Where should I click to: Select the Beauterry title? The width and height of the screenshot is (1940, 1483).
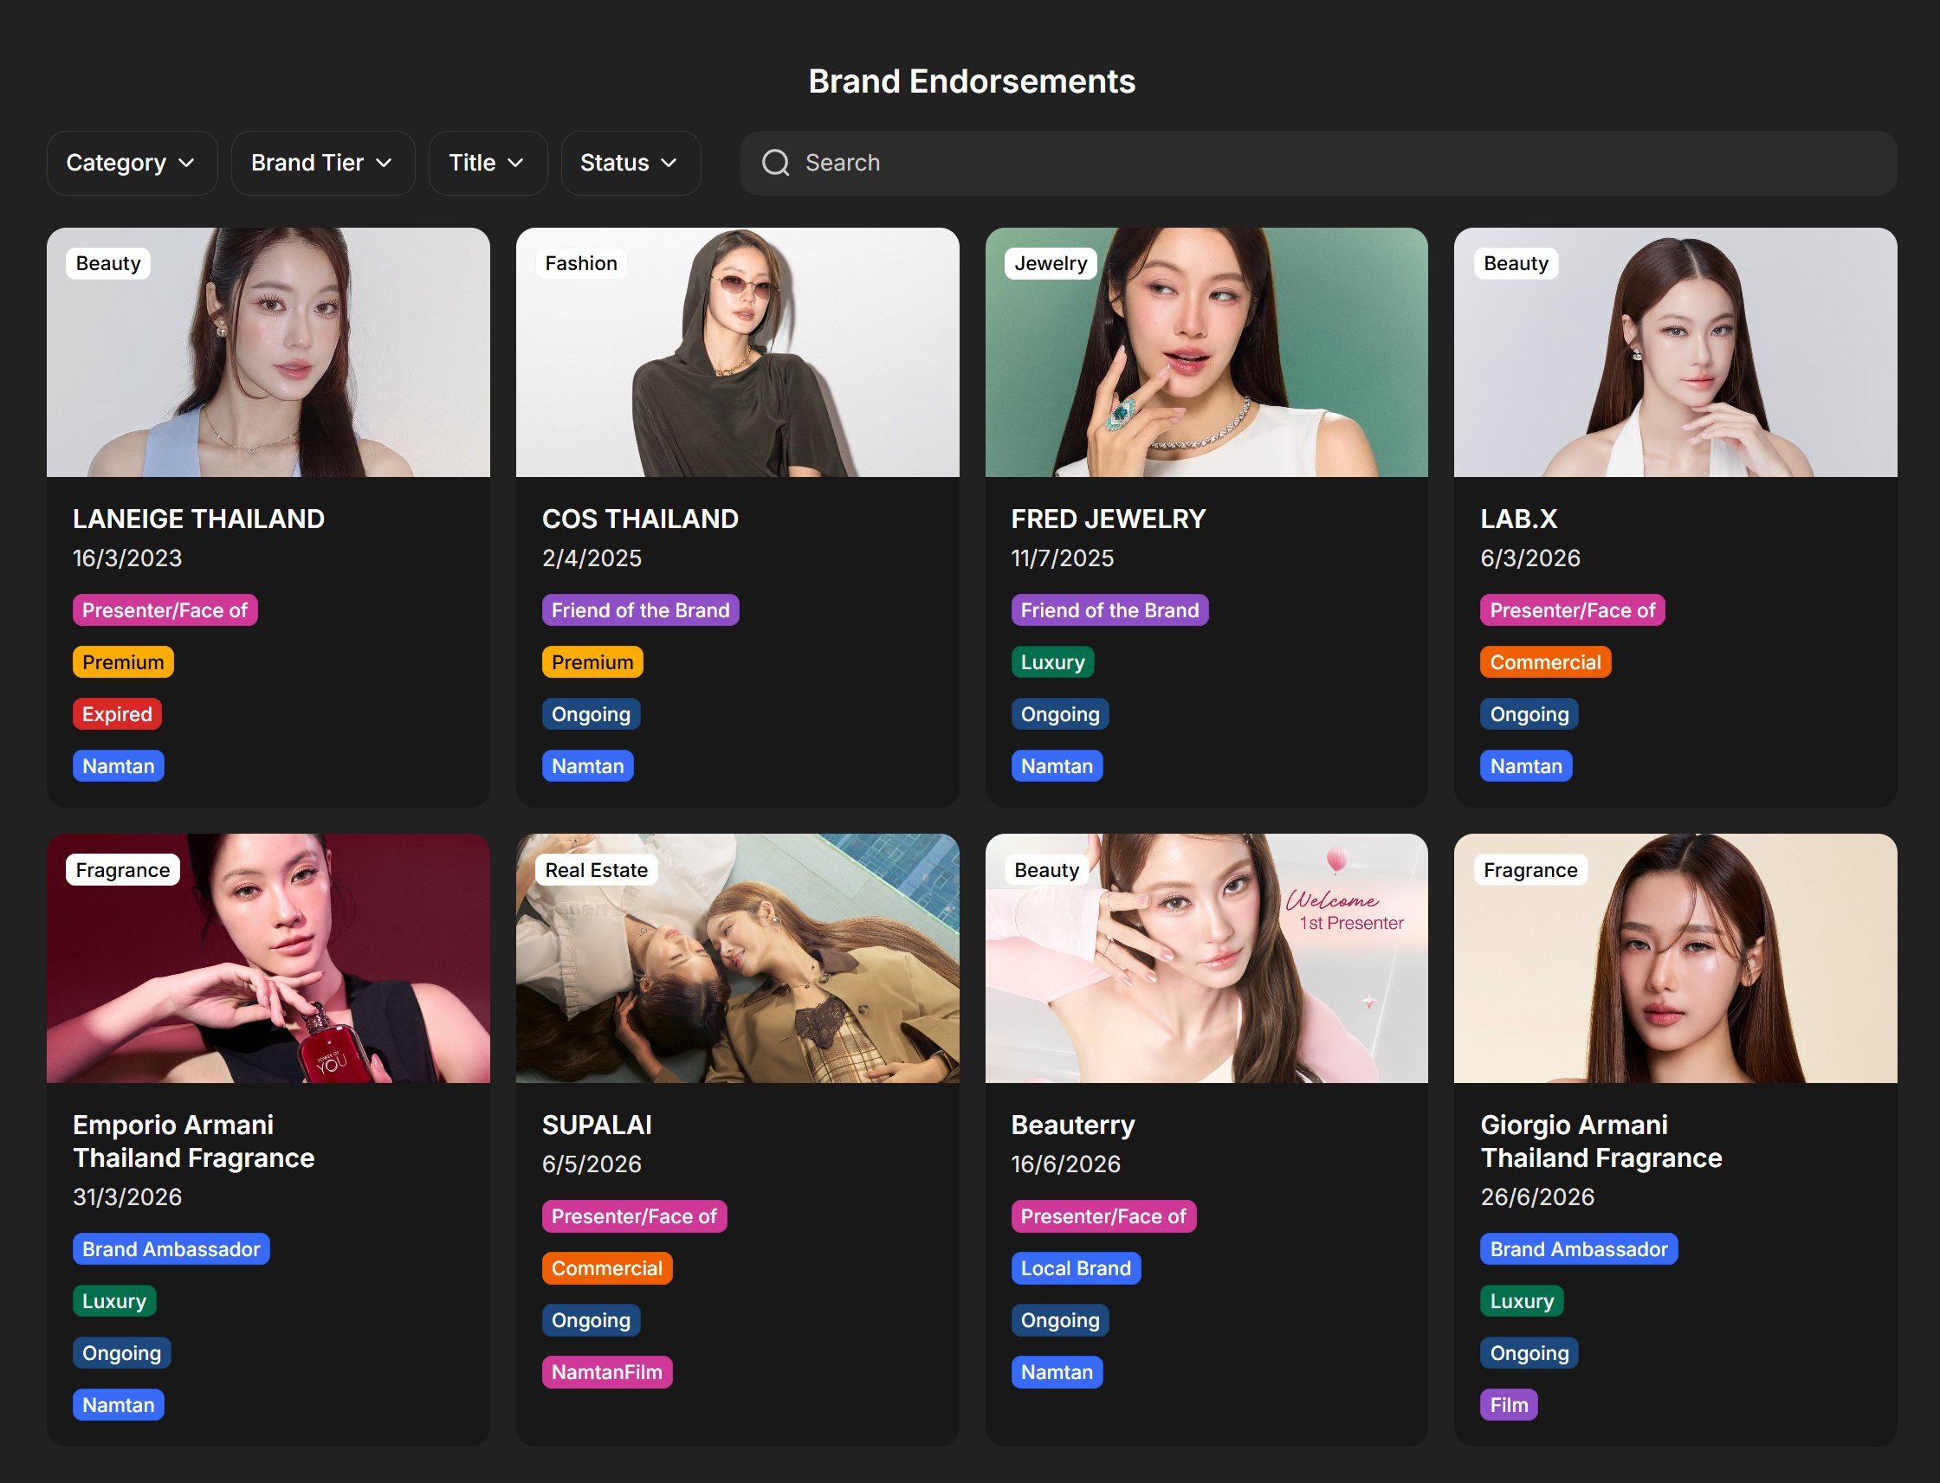click(1073, 1125)
